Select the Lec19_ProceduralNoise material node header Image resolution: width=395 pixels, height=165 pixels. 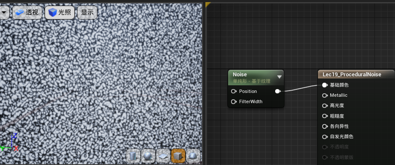356,74
